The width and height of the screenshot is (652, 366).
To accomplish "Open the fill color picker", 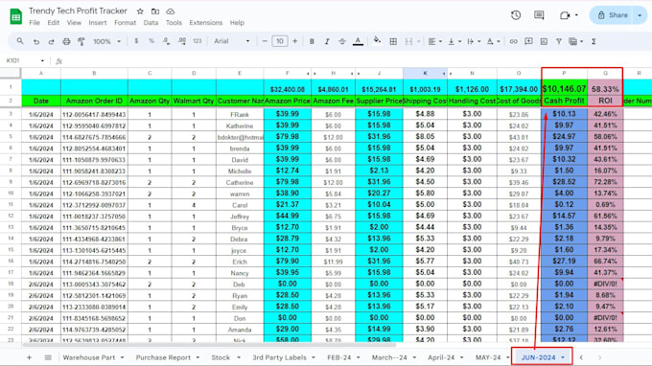I will pyautogui.click(x=377, y=40).
